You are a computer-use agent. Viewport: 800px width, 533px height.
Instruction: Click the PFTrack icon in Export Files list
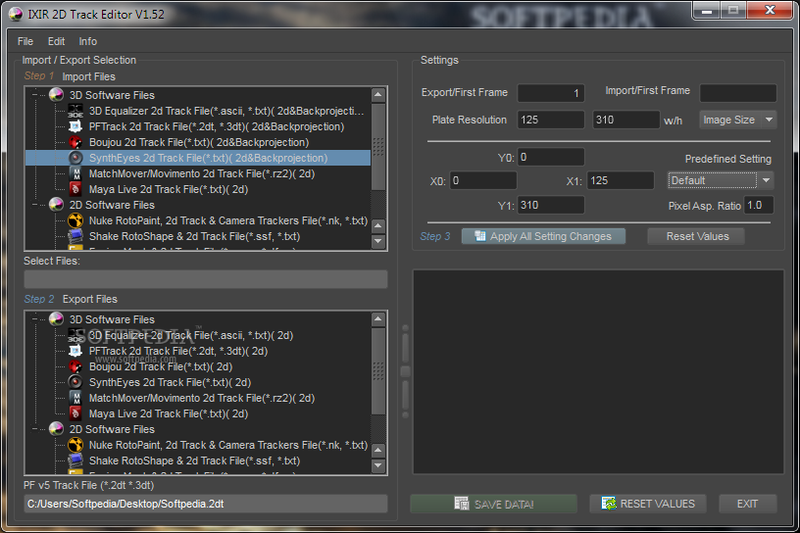pos(75,351)
